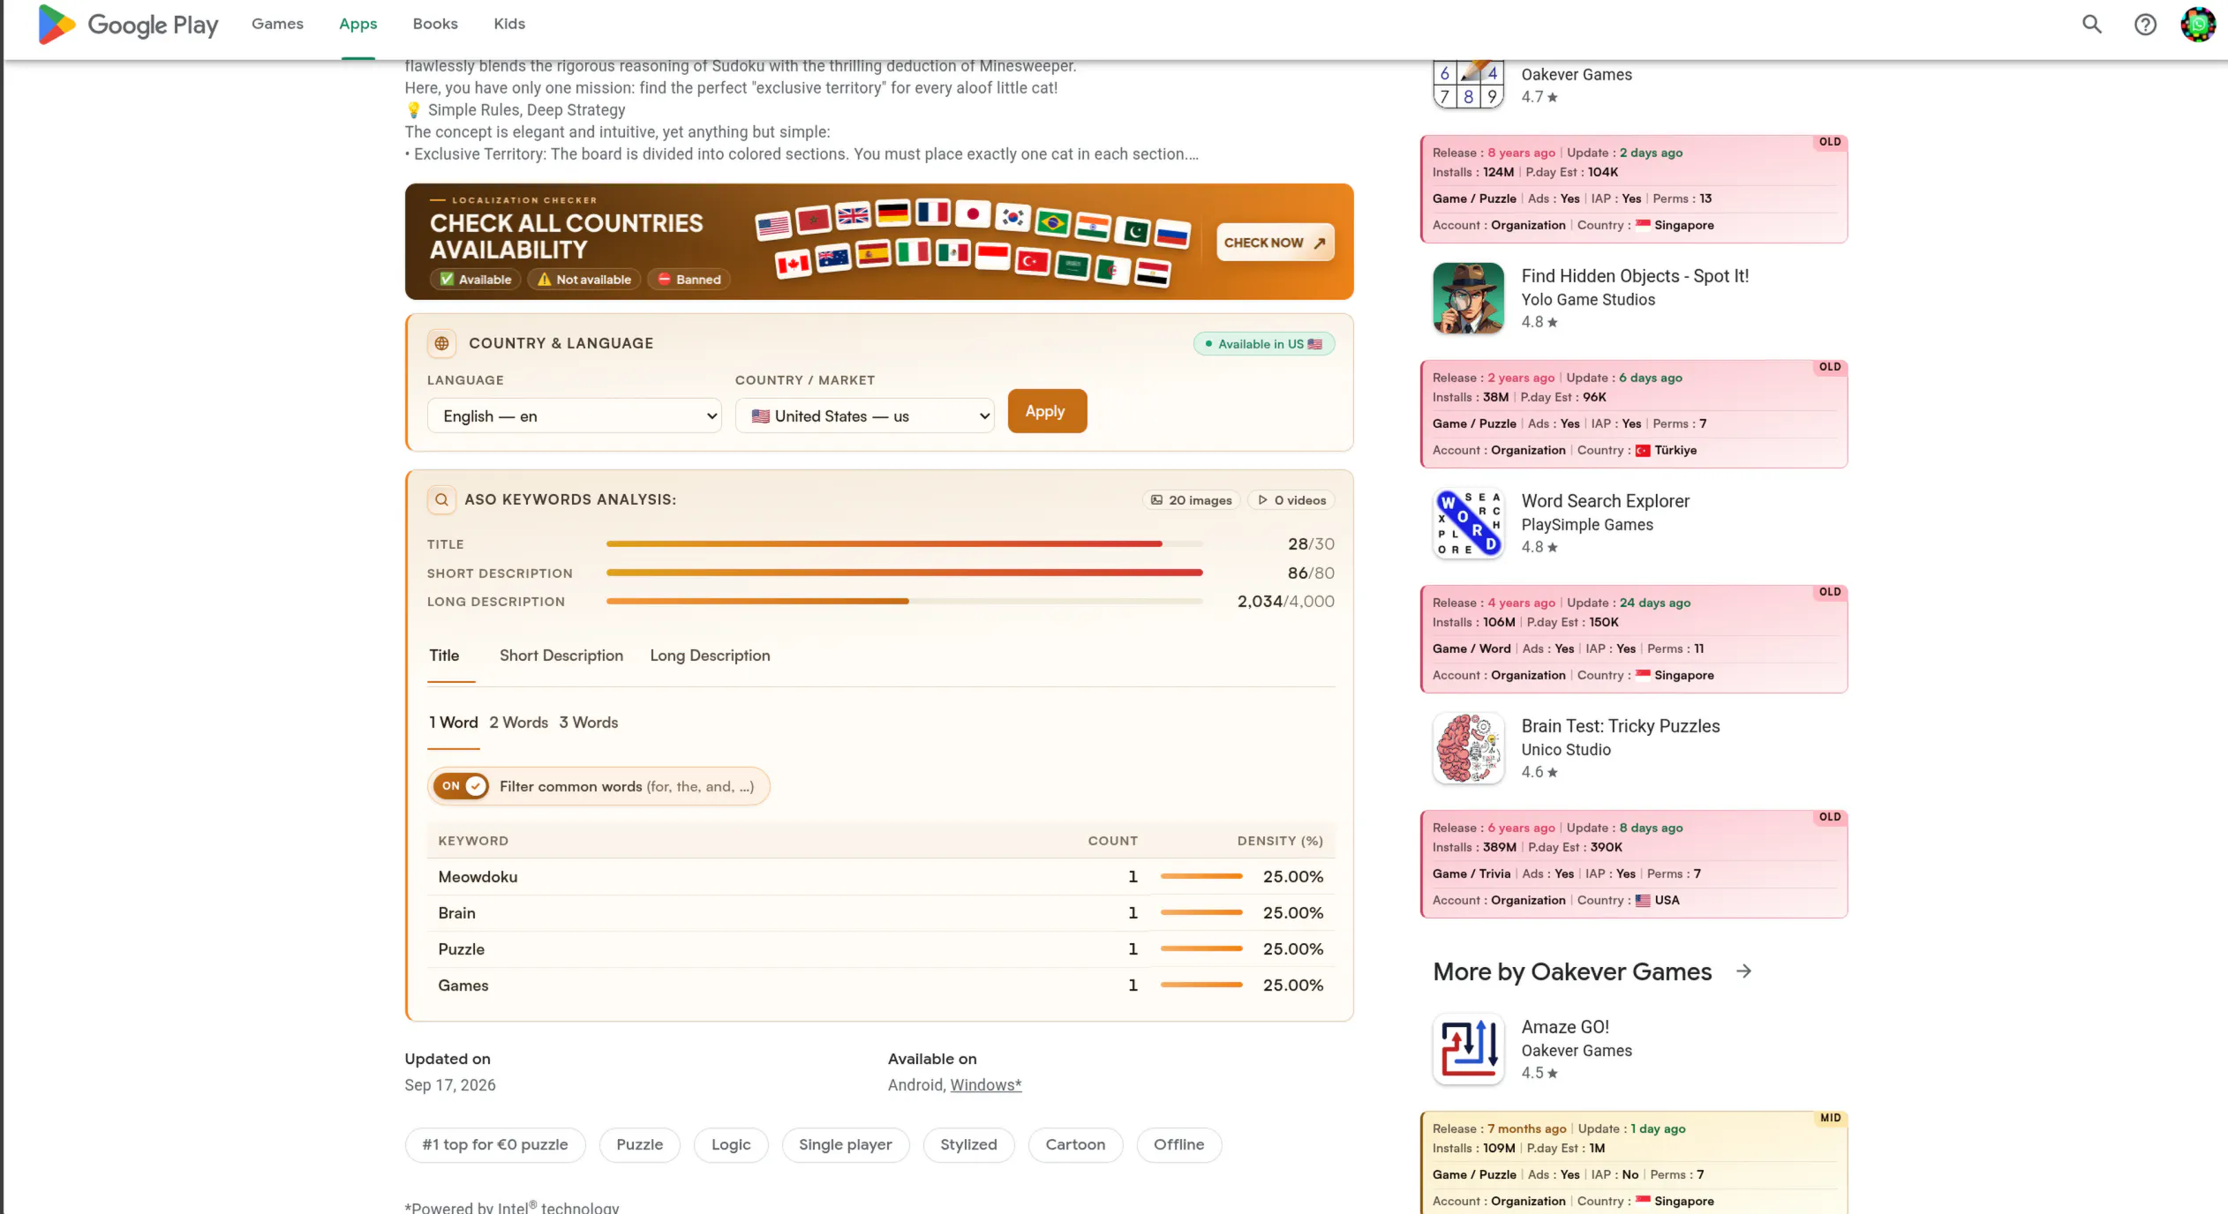Switch to the 3 Words keyword tab
Viewport: 2228px width, 1214px height.
tap(589, 723)
